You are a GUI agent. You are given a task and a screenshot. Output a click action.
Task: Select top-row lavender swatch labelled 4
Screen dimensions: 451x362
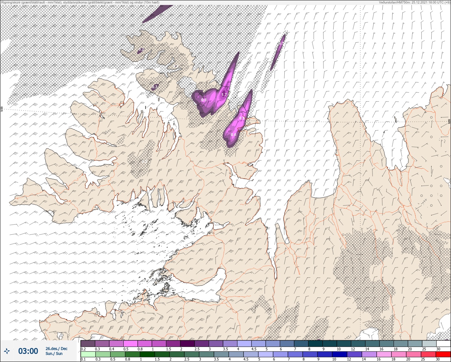tap(244, 343)
